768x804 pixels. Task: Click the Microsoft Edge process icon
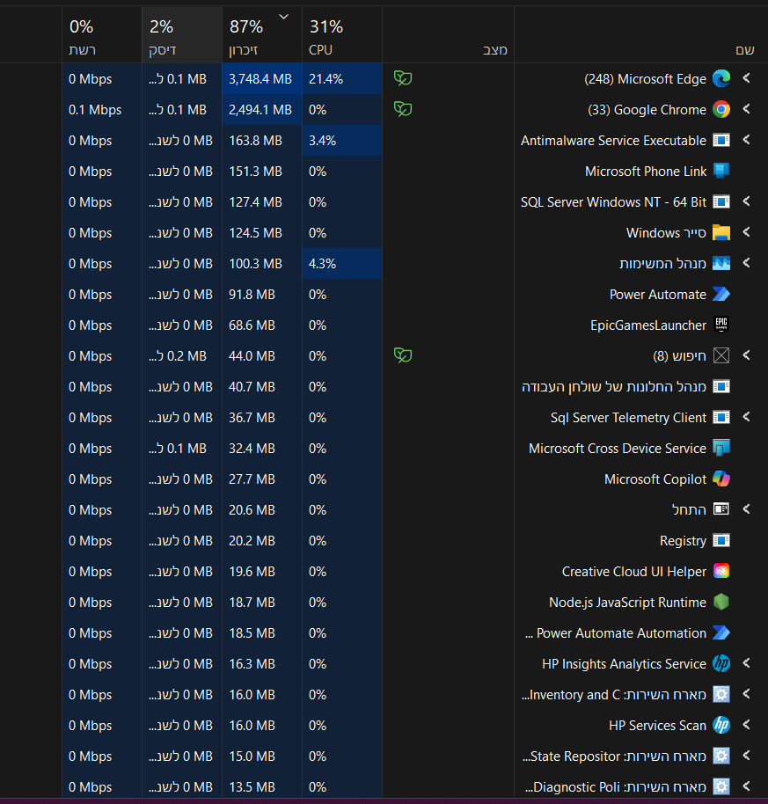[721, 79]
